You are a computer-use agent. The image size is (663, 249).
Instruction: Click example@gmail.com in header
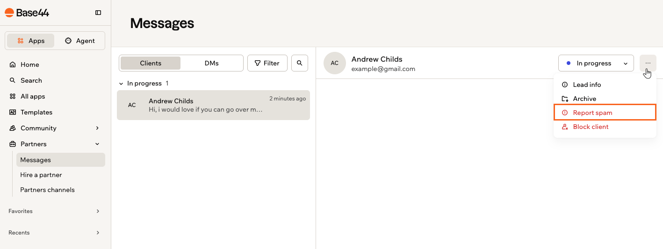(383, 69)
